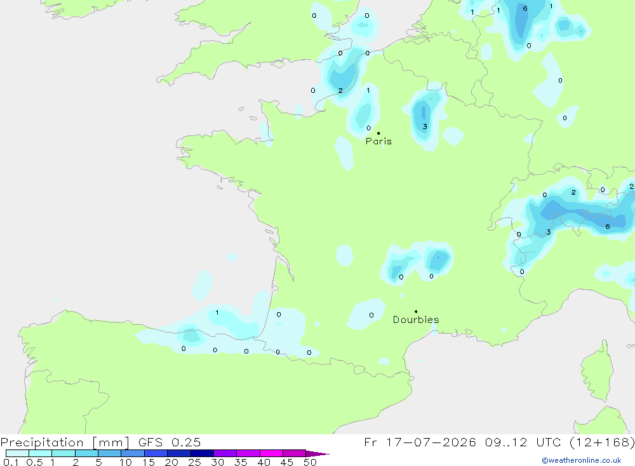
Task: Select the 40–45 mm magenta legend swatch
Action: click(271, 453)
